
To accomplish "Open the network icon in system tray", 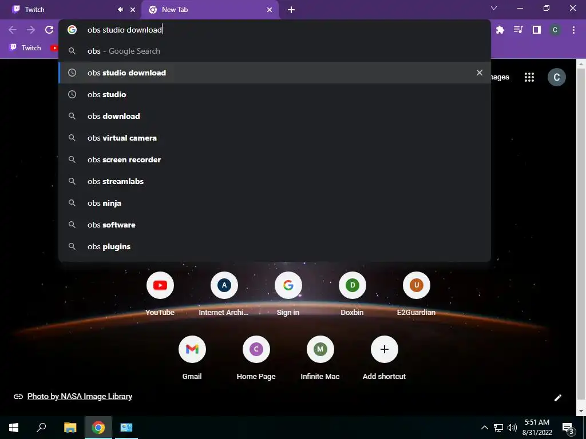I will point(498,428).
